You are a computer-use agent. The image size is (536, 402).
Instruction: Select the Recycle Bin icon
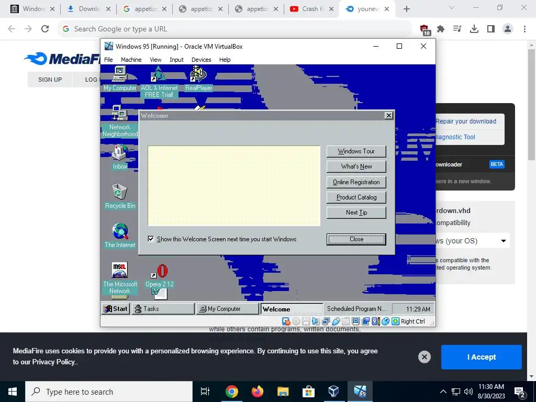pos(120,197)
